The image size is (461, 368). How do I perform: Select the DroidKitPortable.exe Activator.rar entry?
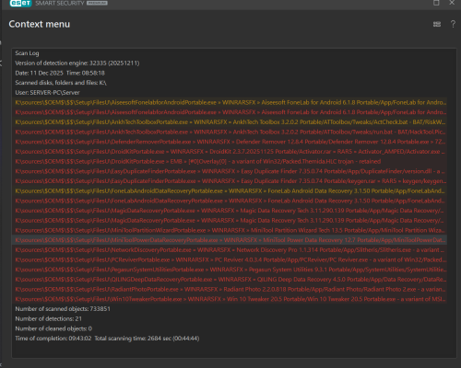click(x=230, y=152)
